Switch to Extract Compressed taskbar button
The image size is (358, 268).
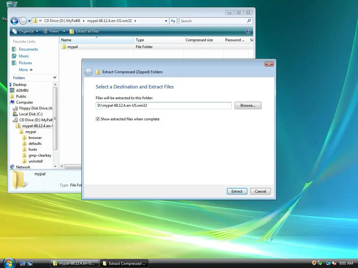point(124,263)
